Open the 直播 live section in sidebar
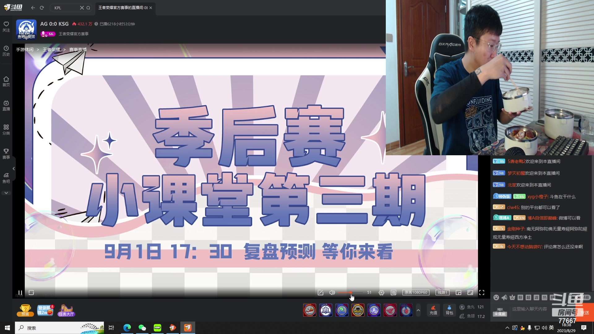The image size is (594, 334). tap(6, 105)
